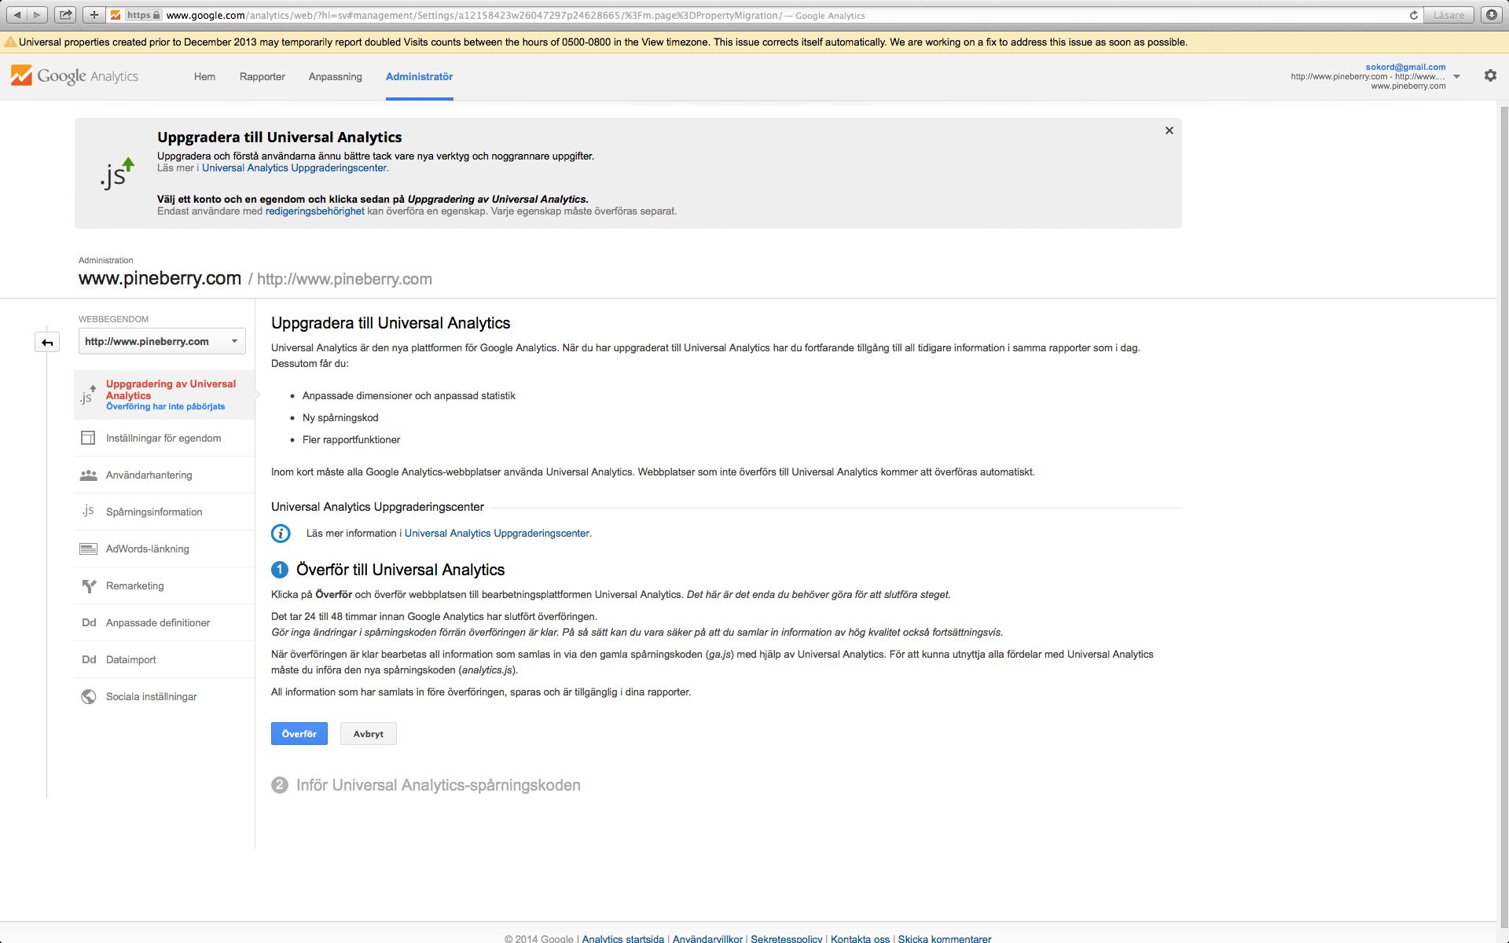Image resolution: width=1509 pixels, height=943 pixels.
Task: Switch to the Rapporter tab
Action: [263, 76]
